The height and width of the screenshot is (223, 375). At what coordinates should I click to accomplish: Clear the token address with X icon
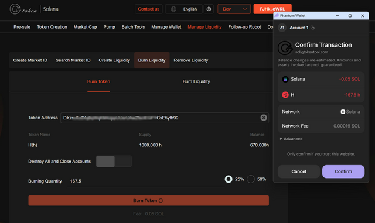coord(264,118)
